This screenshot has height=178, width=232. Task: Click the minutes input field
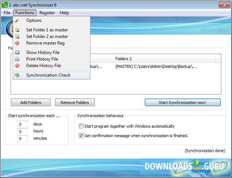(22, 139)
